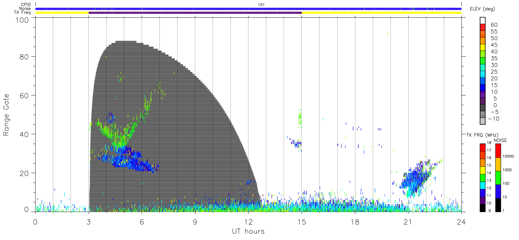The image size is (519, 240).
Task: Select the green segment of NOISE colorbar
Action: (498, 178)
